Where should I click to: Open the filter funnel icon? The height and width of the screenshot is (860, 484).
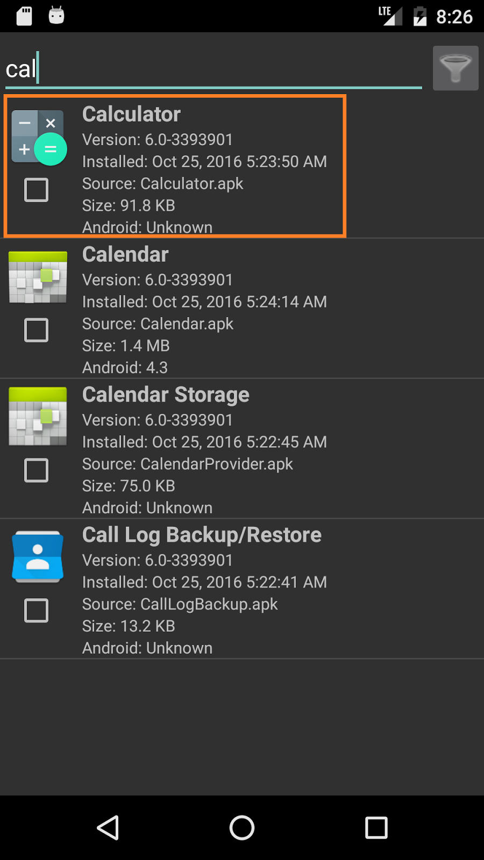coord(455,68)
